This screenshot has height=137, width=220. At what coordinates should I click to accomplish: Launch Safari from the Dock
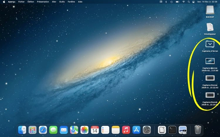pyautogui.click(x=43, y=130)
